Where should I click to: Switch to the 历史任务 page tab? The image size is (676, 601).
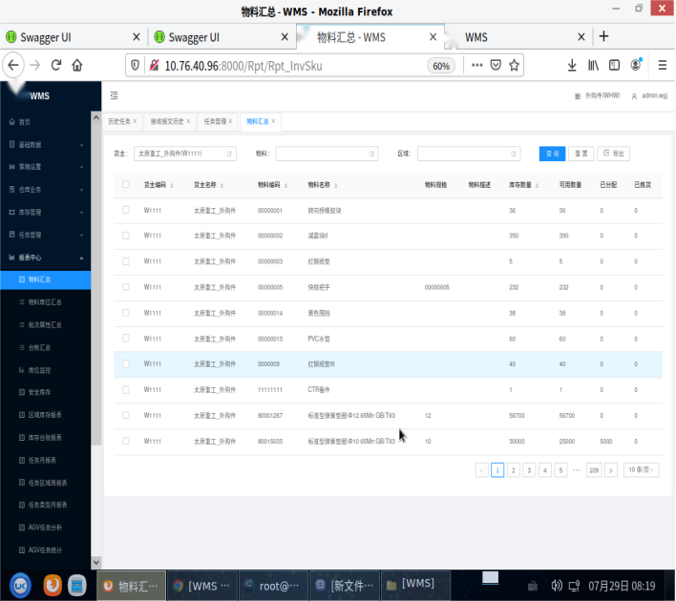[118, 121]
